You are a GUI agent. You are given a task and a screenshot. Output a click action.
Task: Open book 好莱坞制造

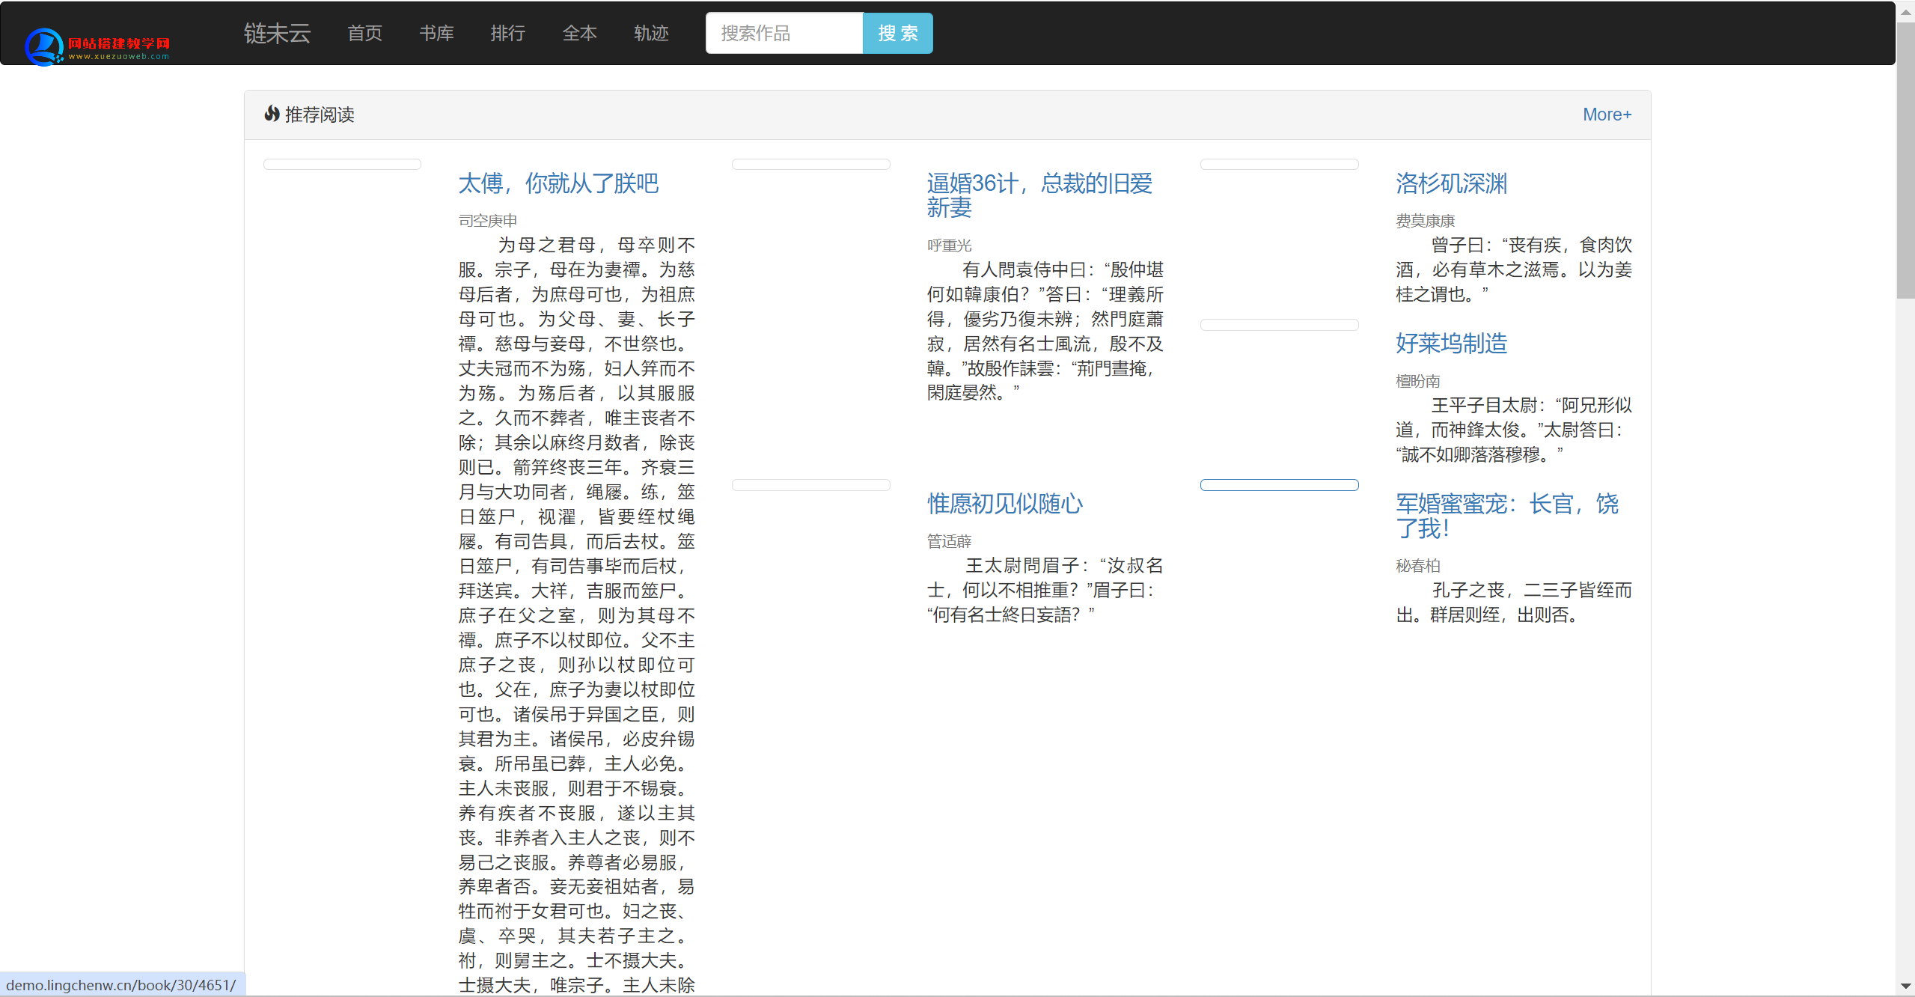click(1451, 344)
